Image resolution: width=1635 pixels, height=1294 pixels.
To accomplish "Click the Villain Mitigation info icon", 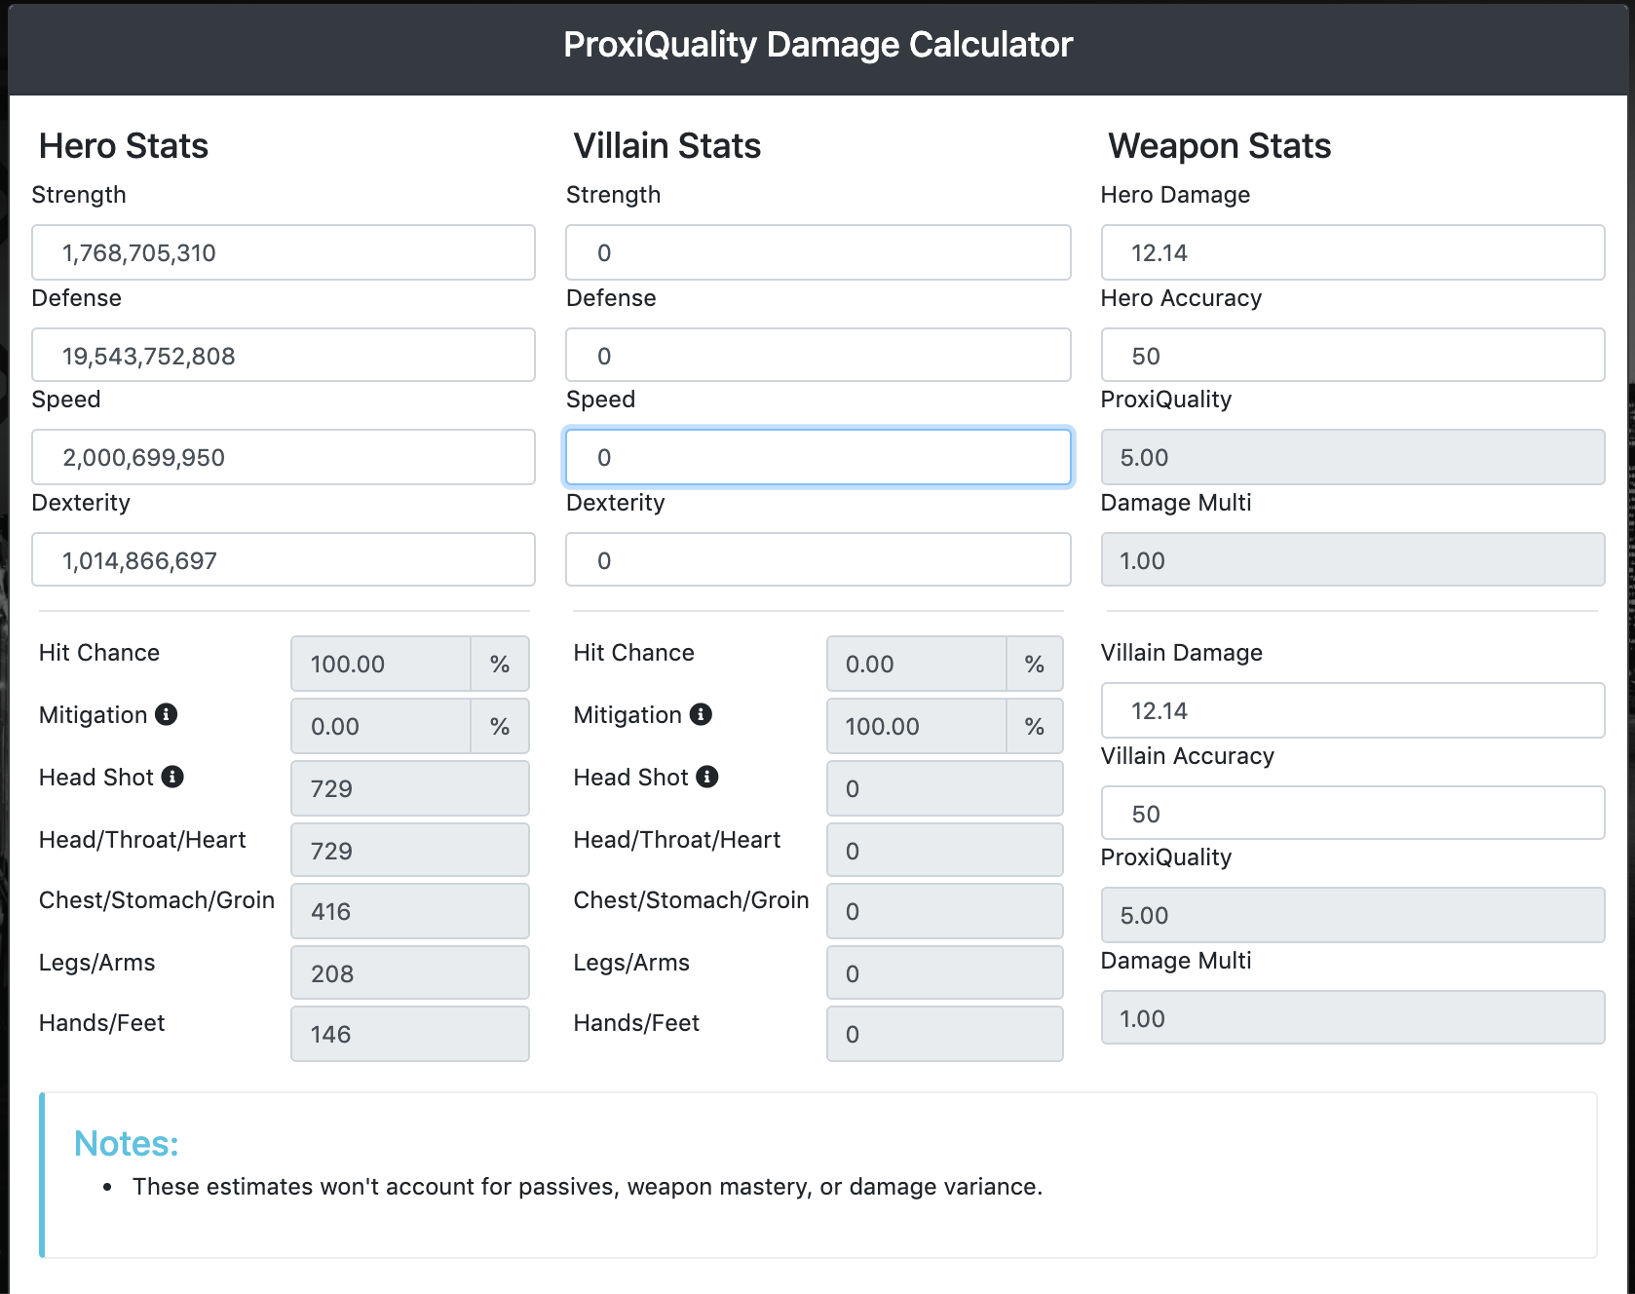I will pyautogui.click(x=701, y=715).
